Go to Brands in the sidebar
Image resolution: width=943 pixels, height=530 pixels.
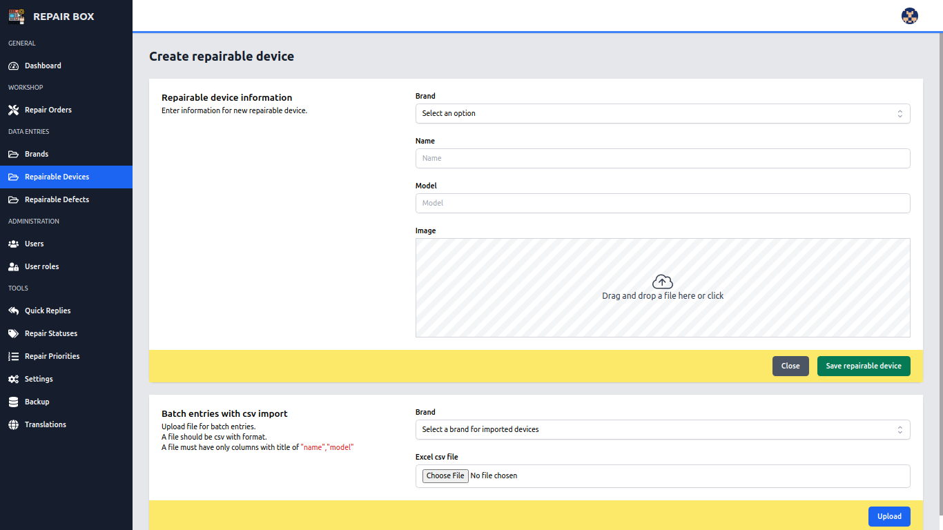(x=37, y=154)
